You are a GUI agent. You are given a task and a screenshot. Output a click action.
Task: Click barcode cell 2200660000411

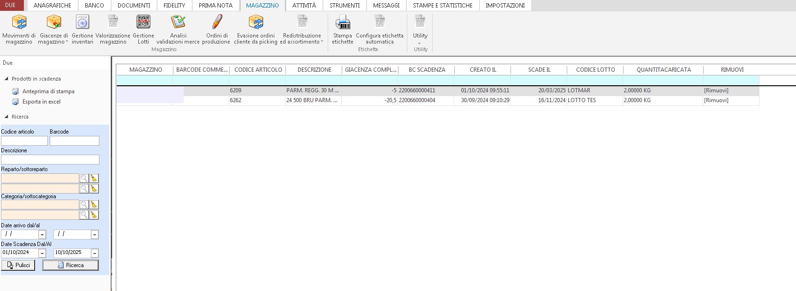point(426,90)
